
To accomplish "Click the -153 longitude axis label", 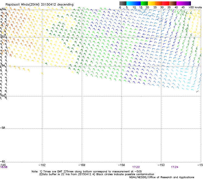I will pos(161,165).
